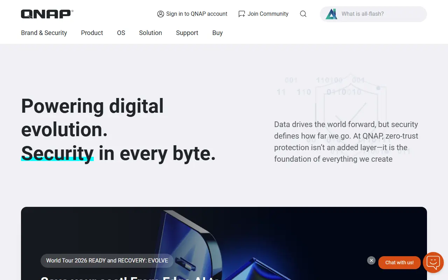This screenshot has height=280, width=448.
Task: Open the Product menu
Action: 92,33
